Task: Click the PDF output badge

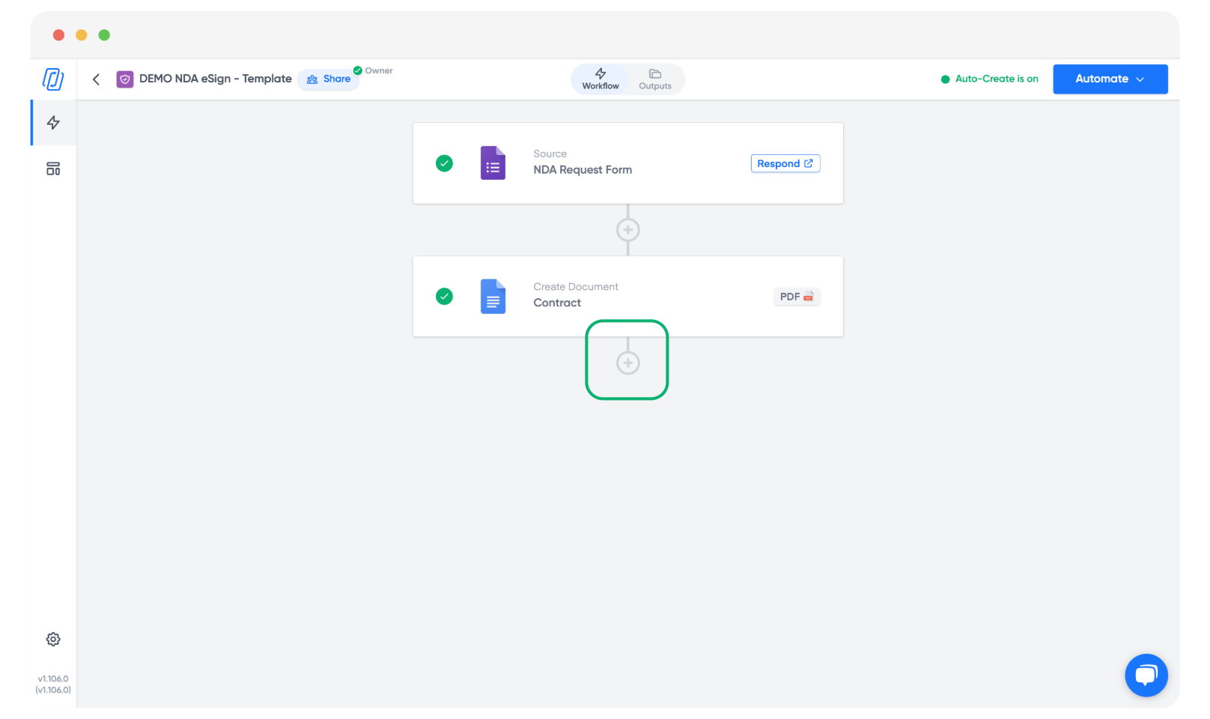Action: click(796, 297)
